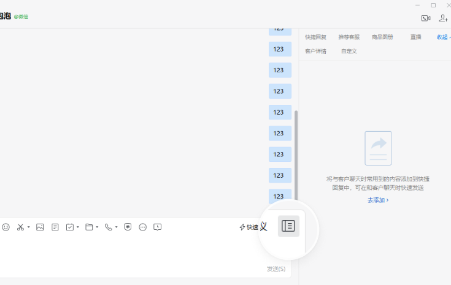This screenshot has height=285, width=451.
Task: Click the chat history scrollbar
Action: click(296, 153)
